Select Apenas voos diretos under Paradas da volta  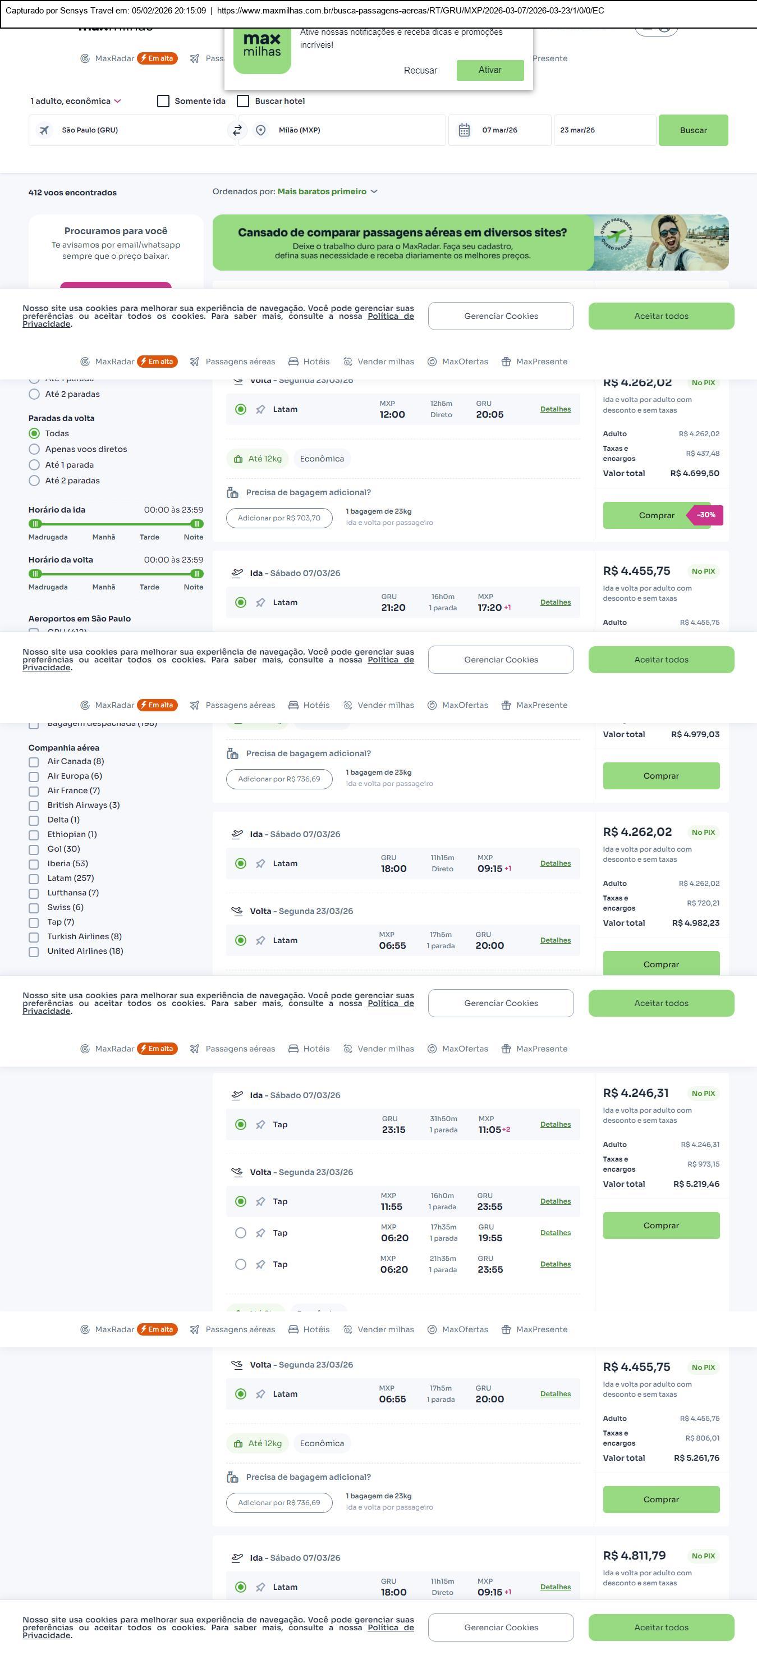coord(35,450)
